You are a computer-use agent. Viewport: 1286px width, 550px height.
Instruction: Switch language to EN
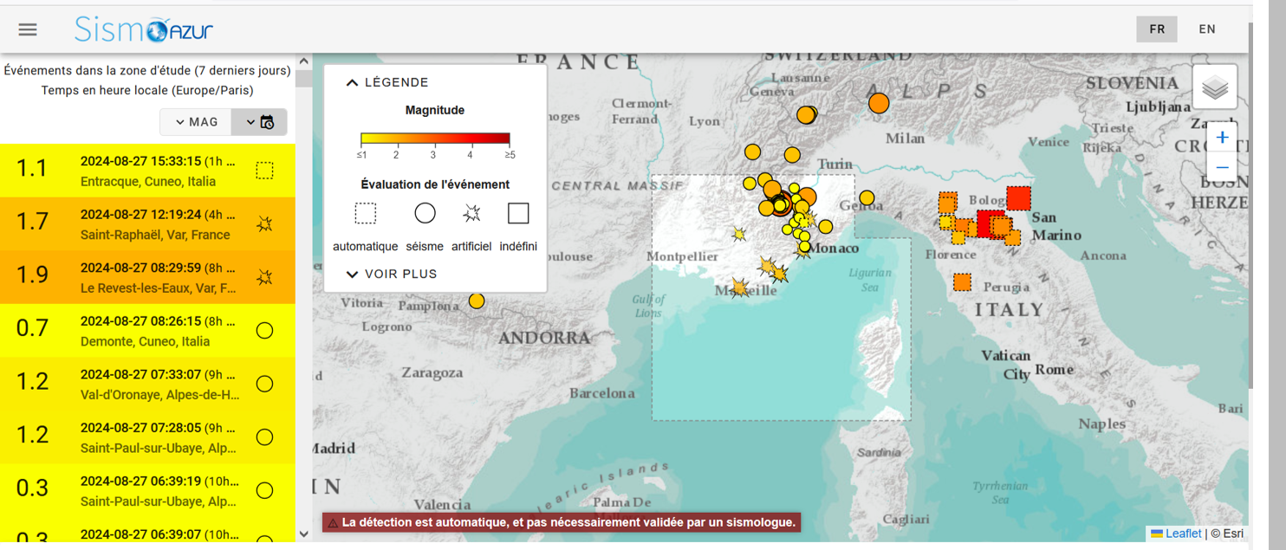point(1207,29)
